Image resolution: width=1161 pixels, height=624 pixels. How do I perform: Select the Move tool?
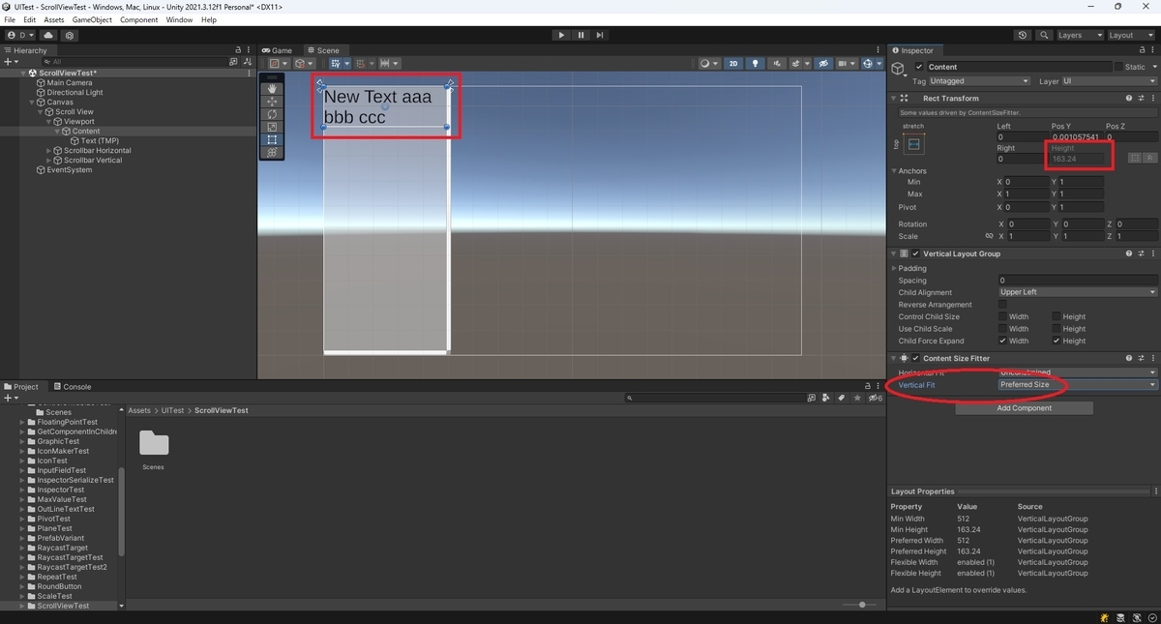pos(272,102)
